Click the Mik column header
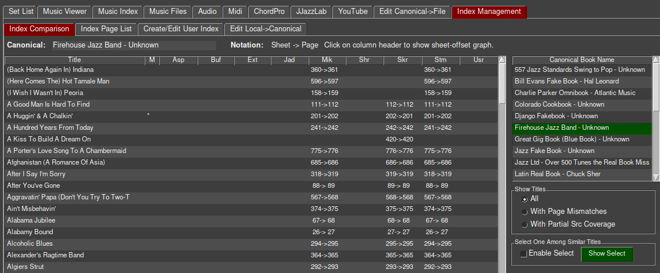This screenshot has width=660, height=273. (x=327, y=60)
